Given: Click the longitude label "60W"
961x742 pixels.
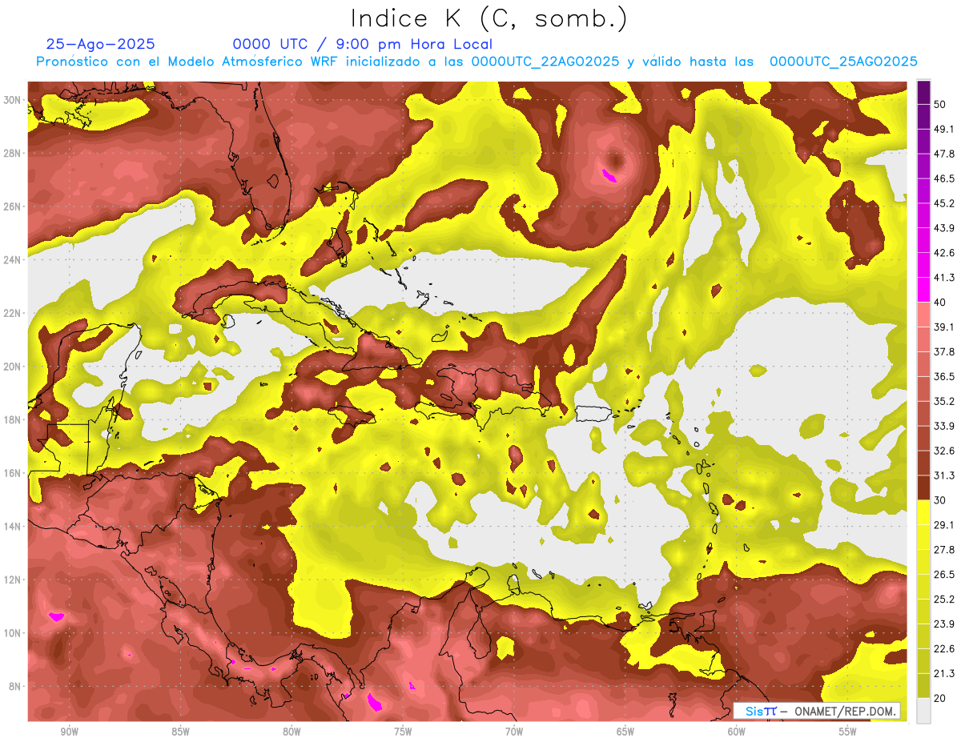Looking at the screenshot, I should point(737,732).
